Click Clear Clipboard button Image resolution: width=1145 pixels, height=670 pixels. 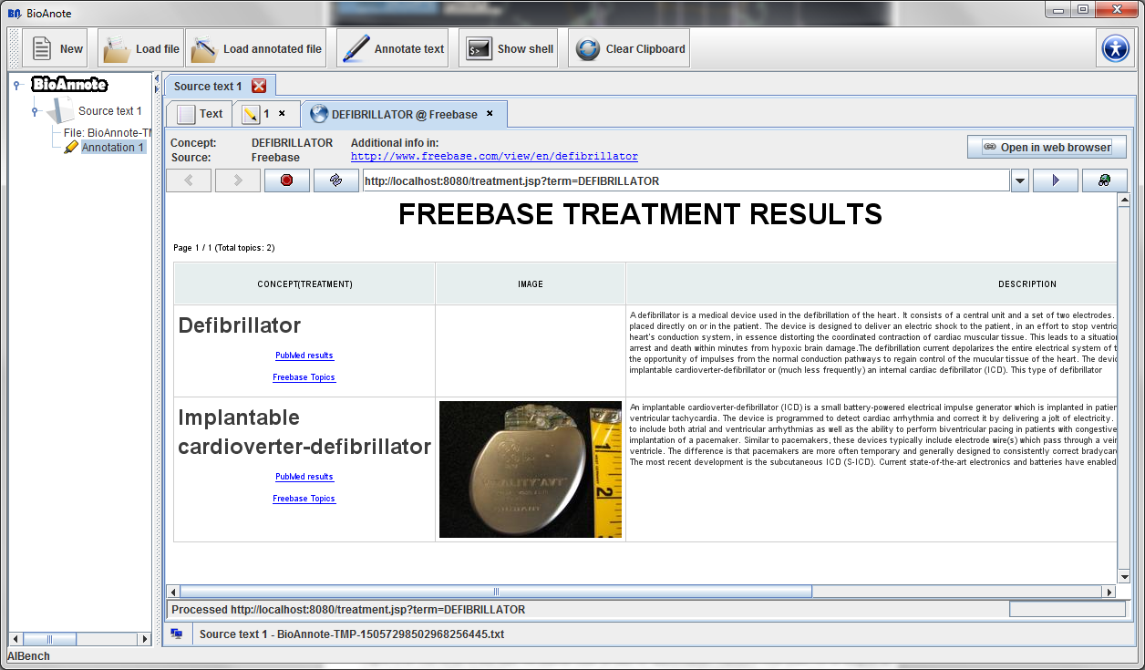[x=629, y=49]
